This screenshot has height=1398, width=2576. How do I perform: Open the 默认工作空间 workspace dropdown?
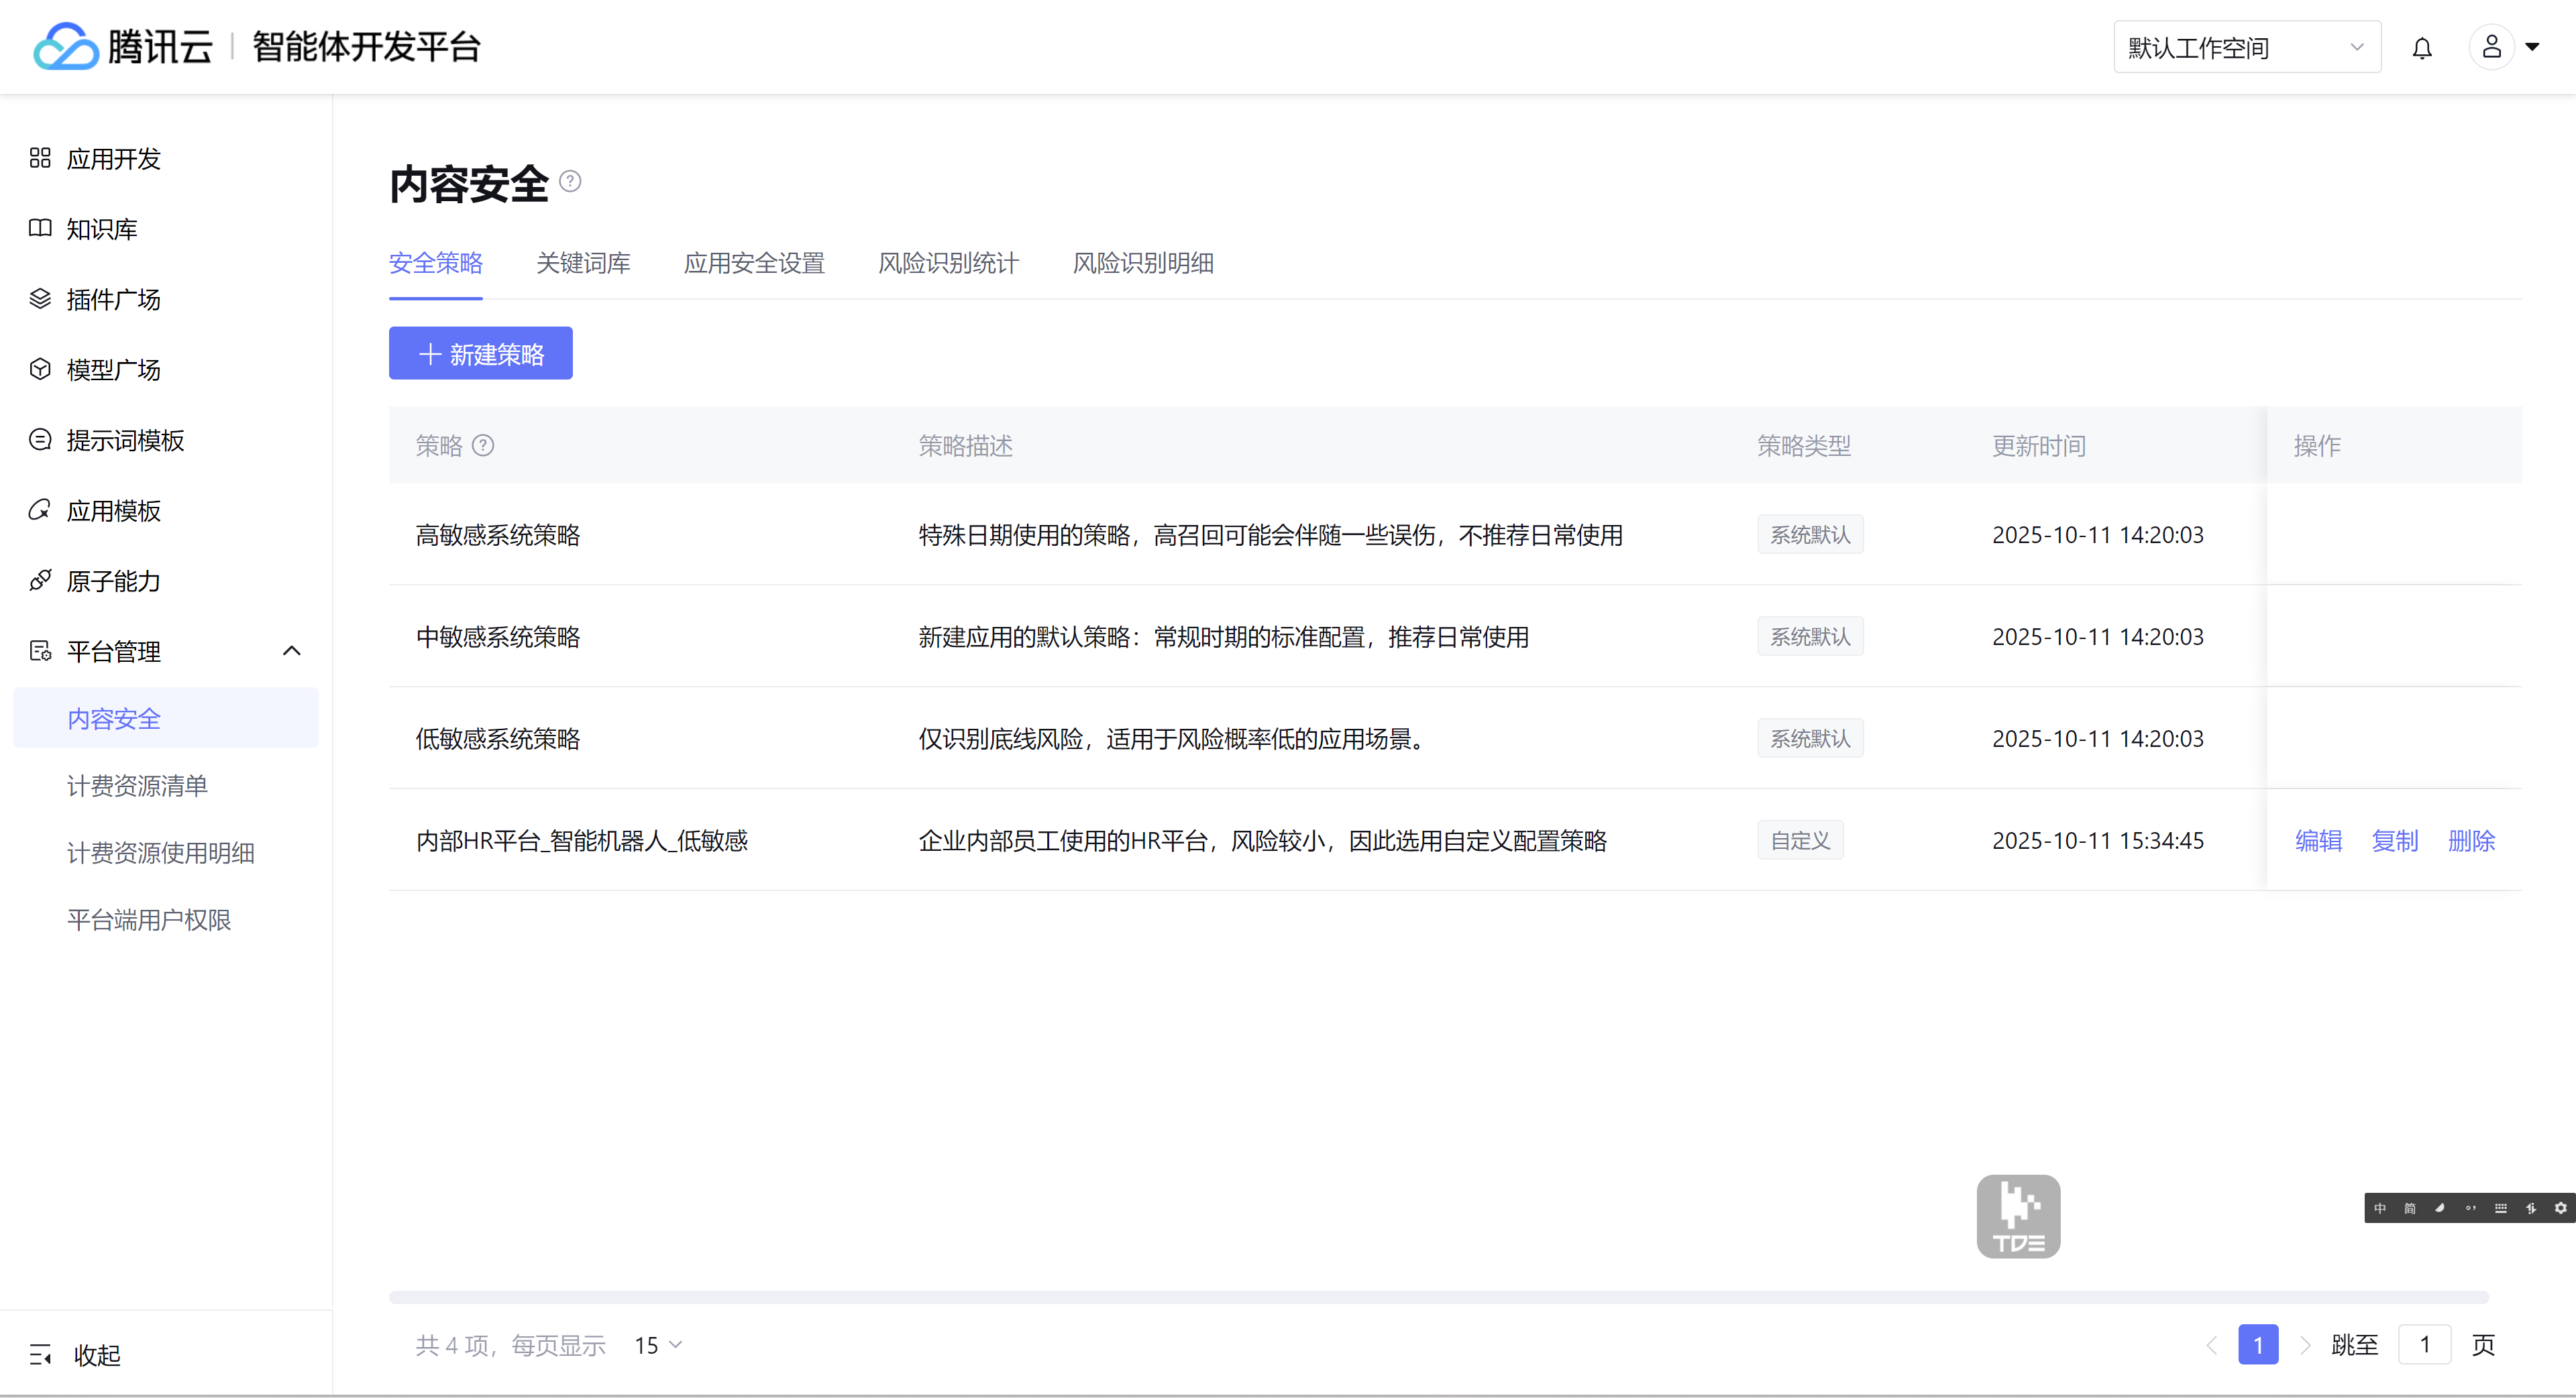click(x=2246, y=48)
